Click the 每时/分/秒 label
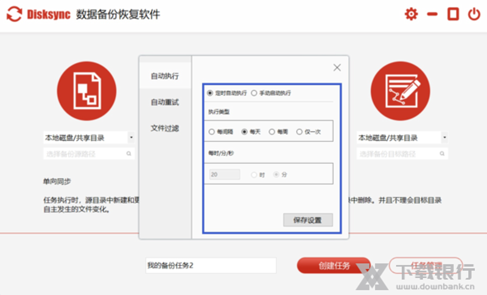 pyautogui.click(x=221, y=153)
